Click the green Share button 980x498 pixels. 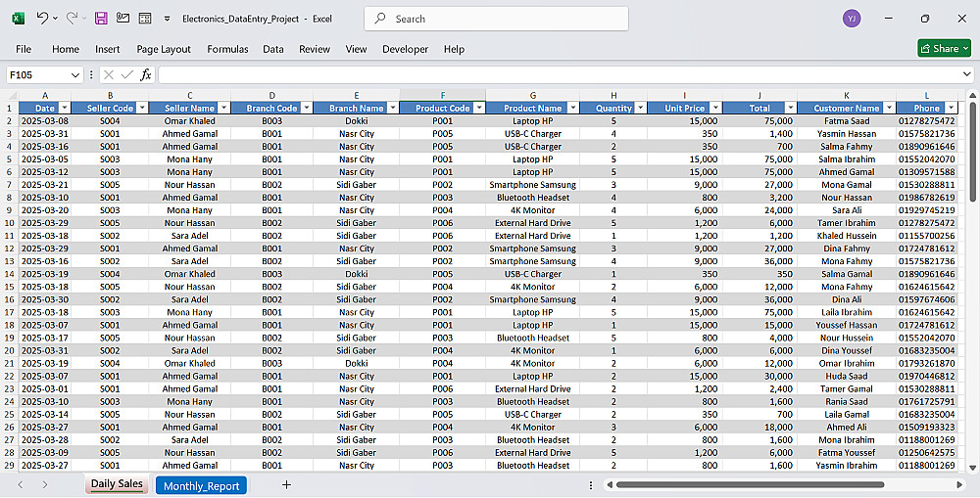[944, 48]
